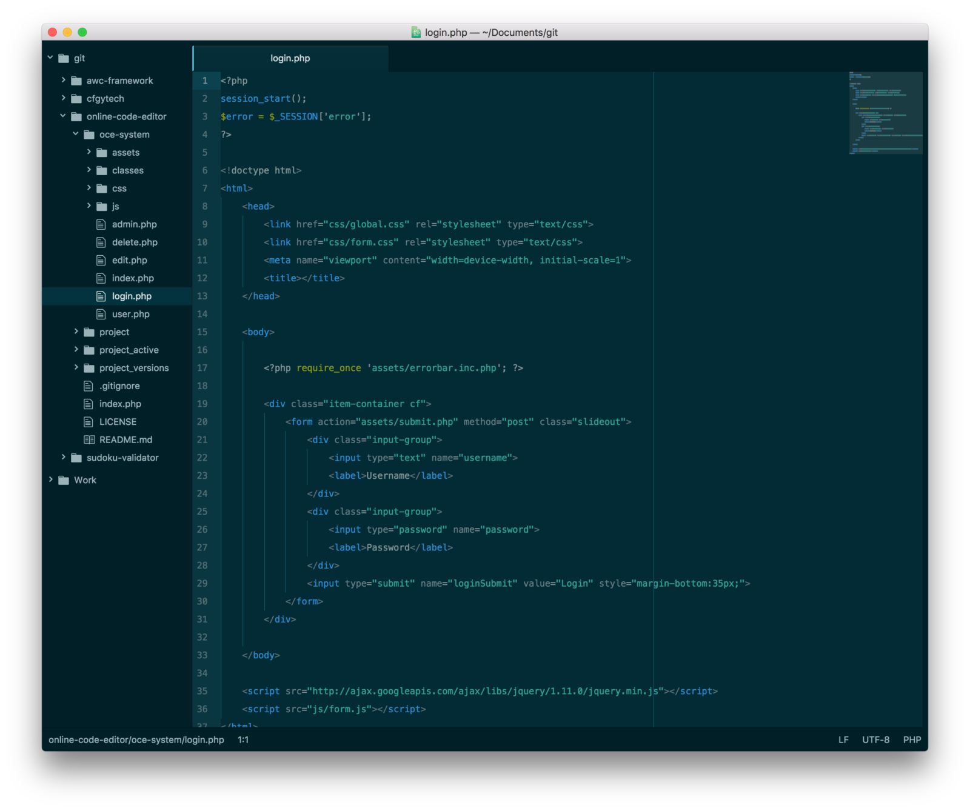Click the Work folder icon
This screenshot has width=970, height=811.
(64, 480)
